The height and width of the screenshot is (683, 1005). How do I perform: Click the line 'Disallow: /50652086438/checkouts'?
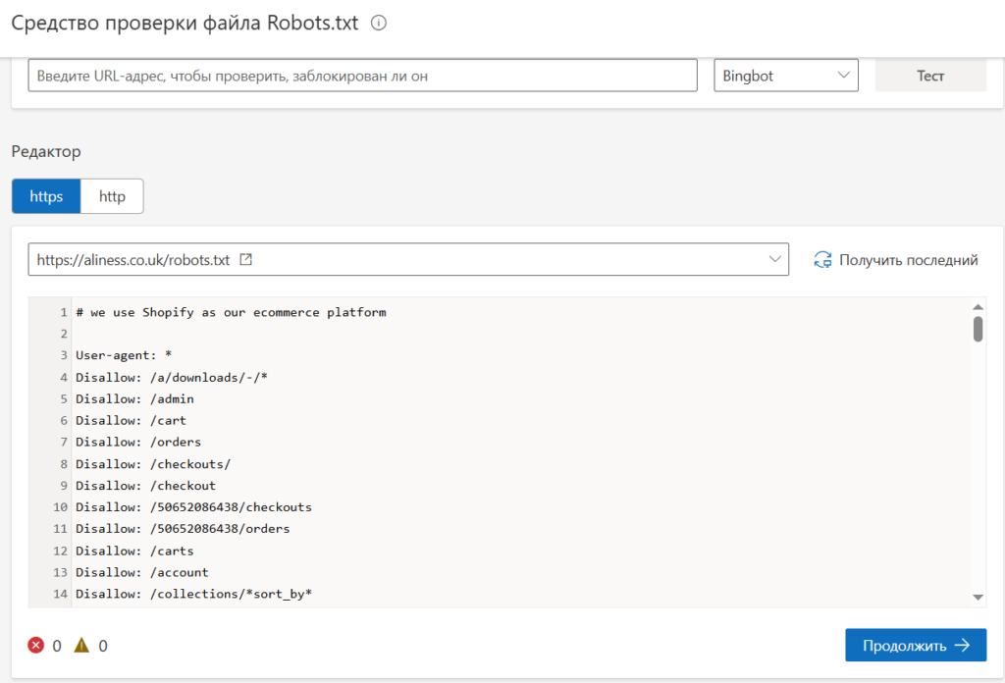click(193, 506)
